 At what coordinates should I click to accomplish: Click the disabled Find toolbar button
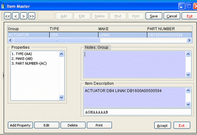(x=118, y=16)
